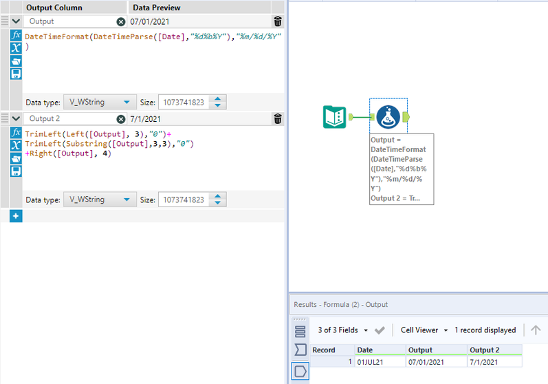Open recent expressions folder icon for Output expression
Image resolution: width=548 pixels, height=384 pixels.
coord(16,61)
